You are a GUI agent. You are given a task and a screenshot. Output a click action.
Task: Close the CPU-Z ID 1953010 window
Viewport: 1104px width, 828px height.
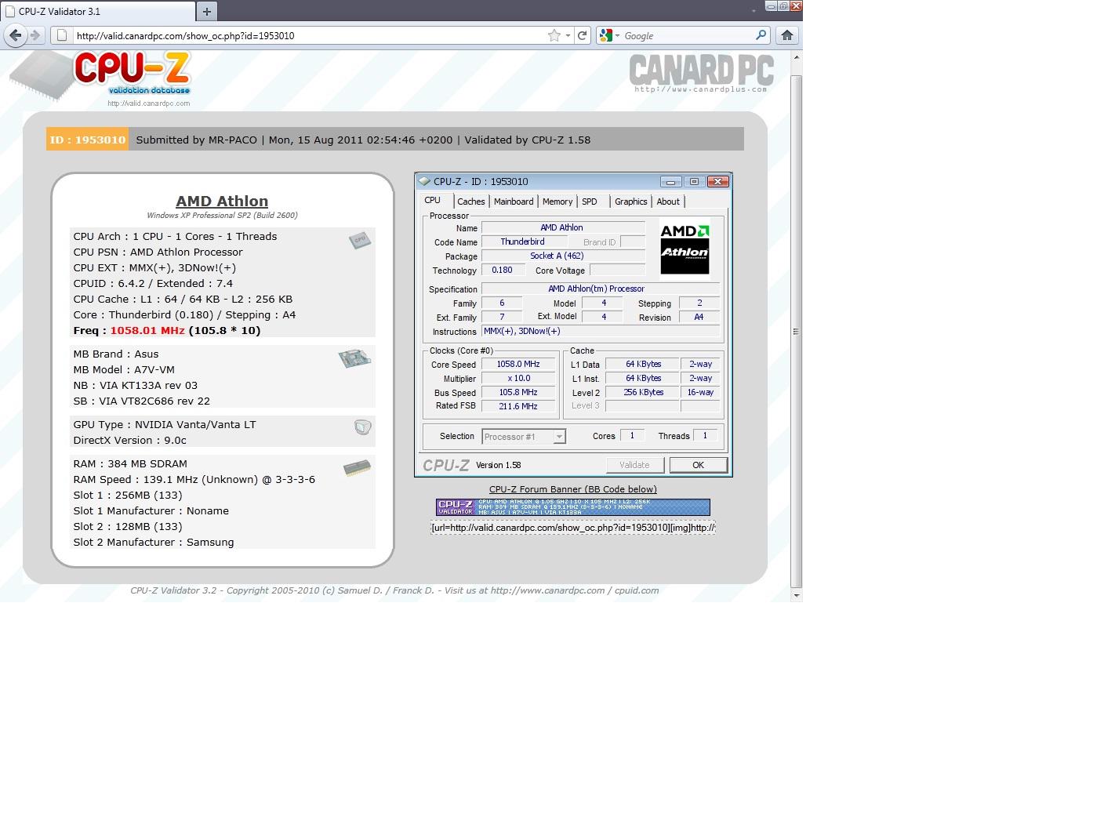pyautogui.click(x=718, y=181)
